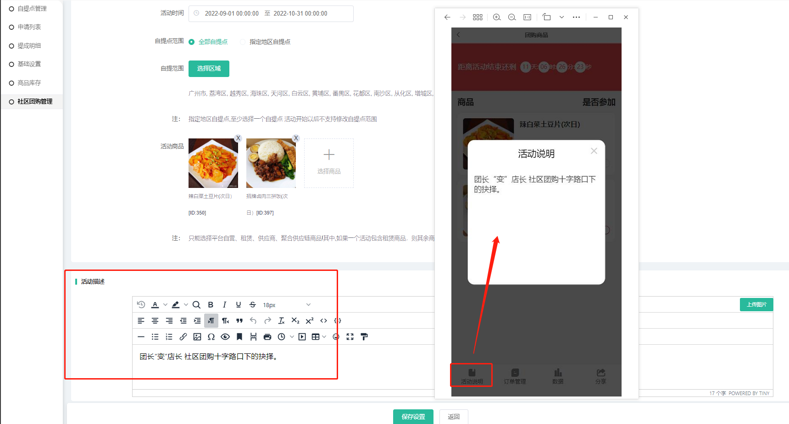
Task: Insert a blockquote in the editor
Action: (x=239, y=321)
